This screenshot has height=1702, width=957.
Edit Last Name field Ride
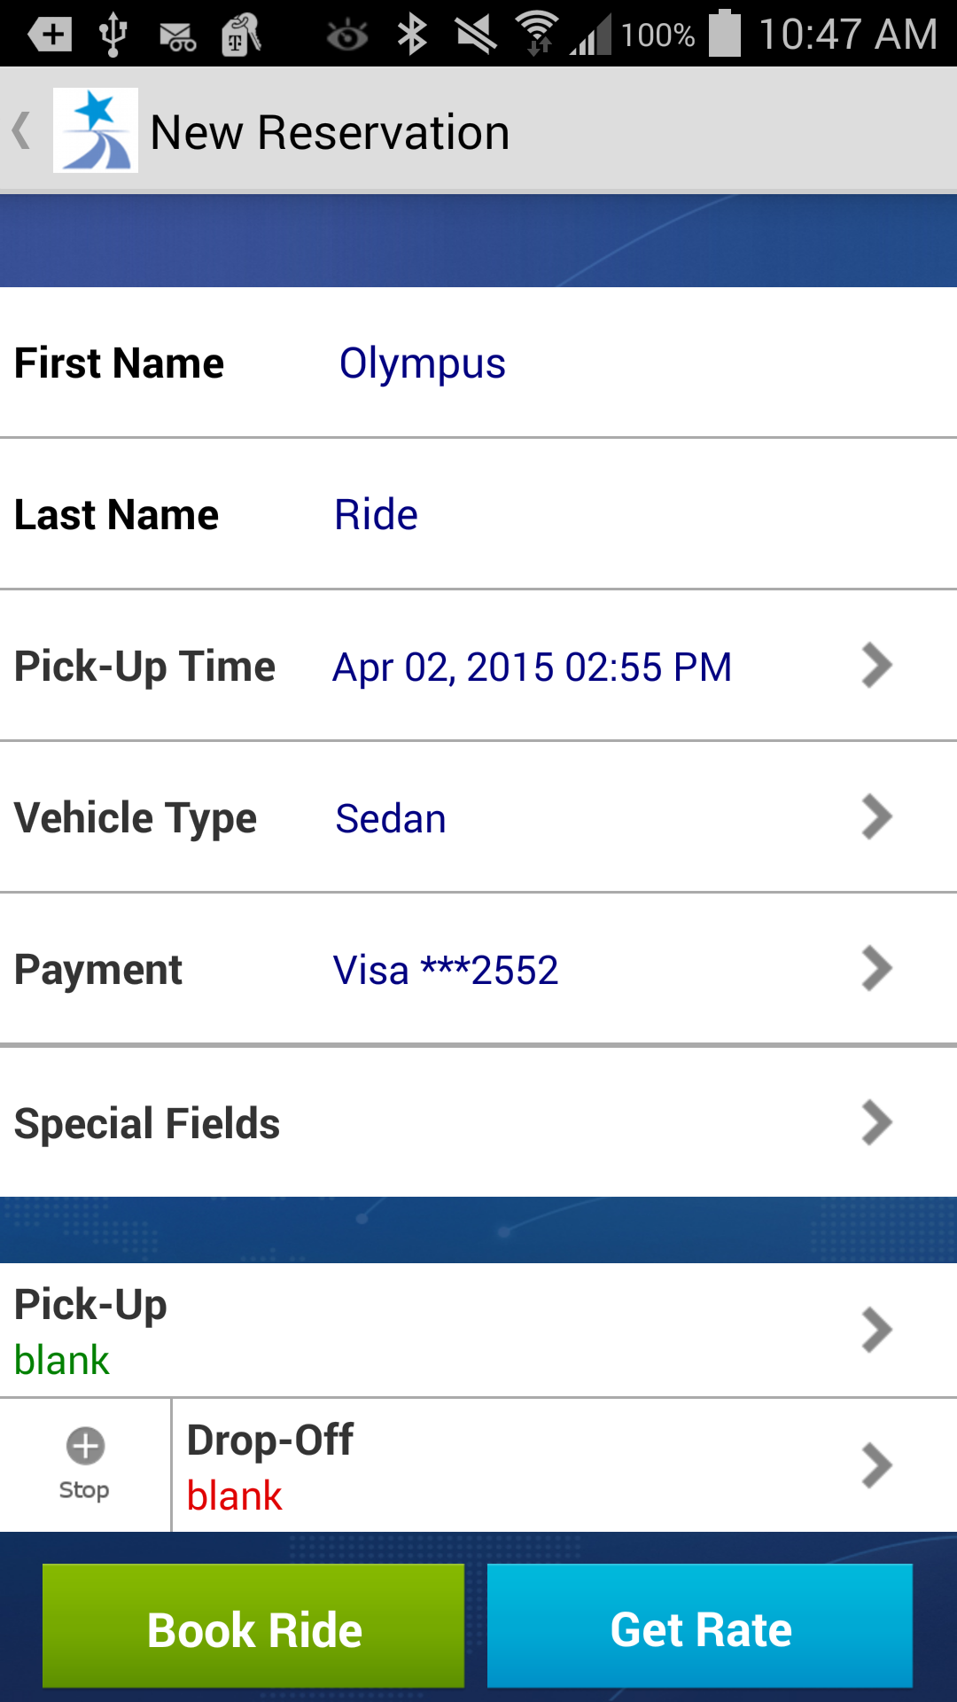(x=376, y=515)
